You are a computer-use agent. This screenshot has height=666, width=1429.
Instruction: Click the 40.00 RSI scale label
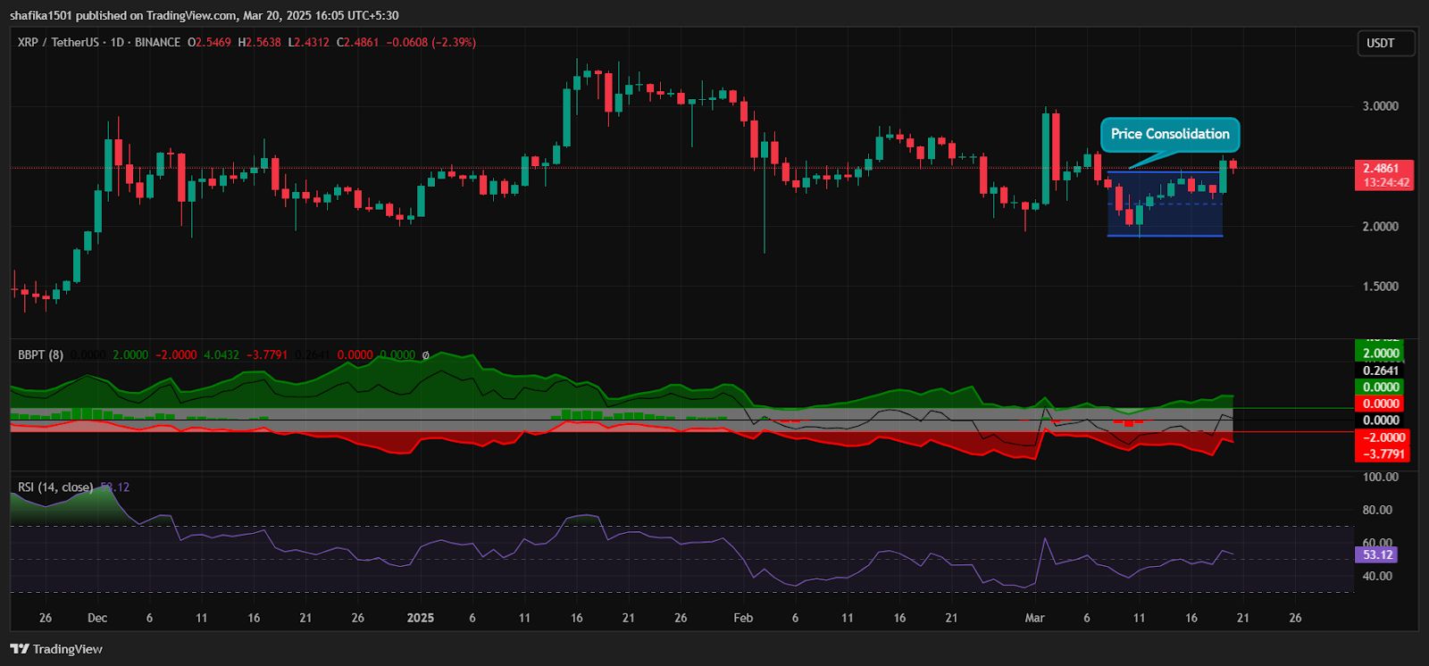(x=1376, y=576)
